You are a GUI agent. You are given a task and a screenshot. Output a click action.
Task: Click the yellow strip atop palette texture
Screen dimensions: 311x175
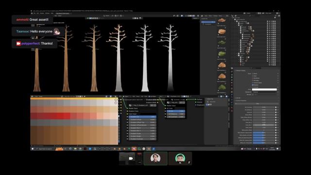click(74, 98)
